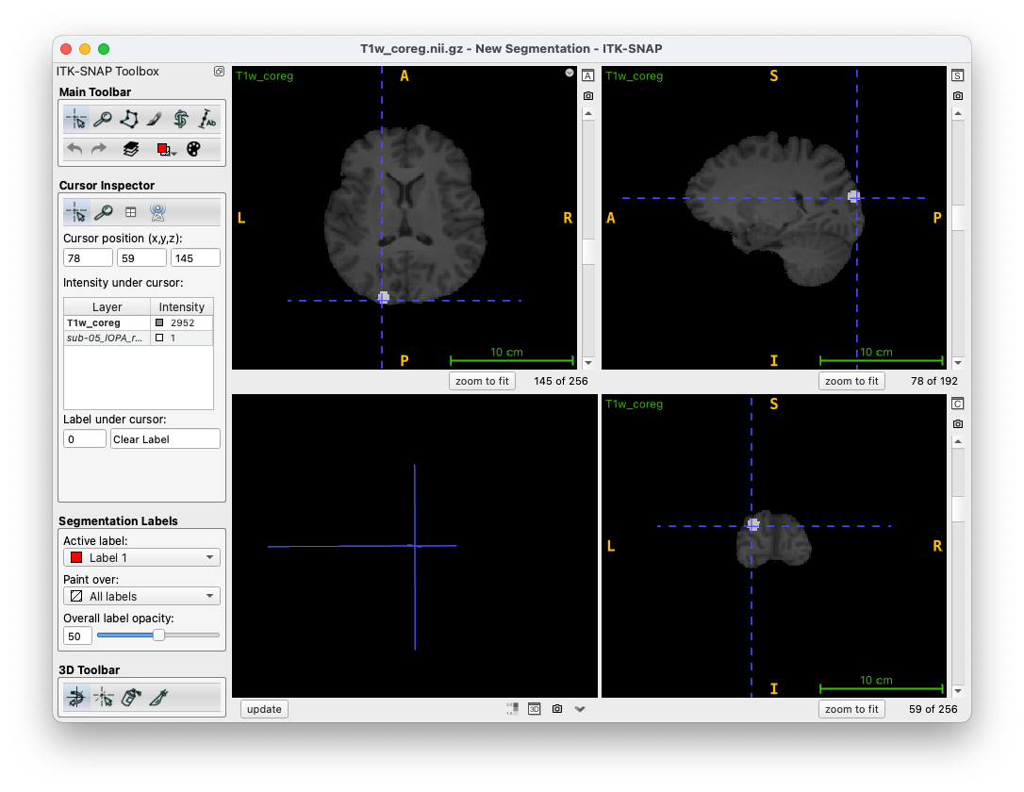Expand the sagittal view with S icon
This screenshot has width=1024, height=792.
coord(958,75)
